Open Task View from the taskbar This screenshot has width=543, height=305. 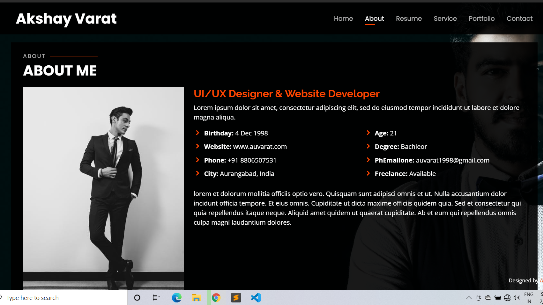156,298
